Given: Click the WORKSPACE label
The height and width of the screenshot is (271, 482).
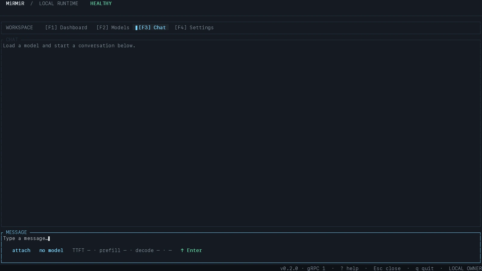Looking at the screenshot, I should (19, 27).
